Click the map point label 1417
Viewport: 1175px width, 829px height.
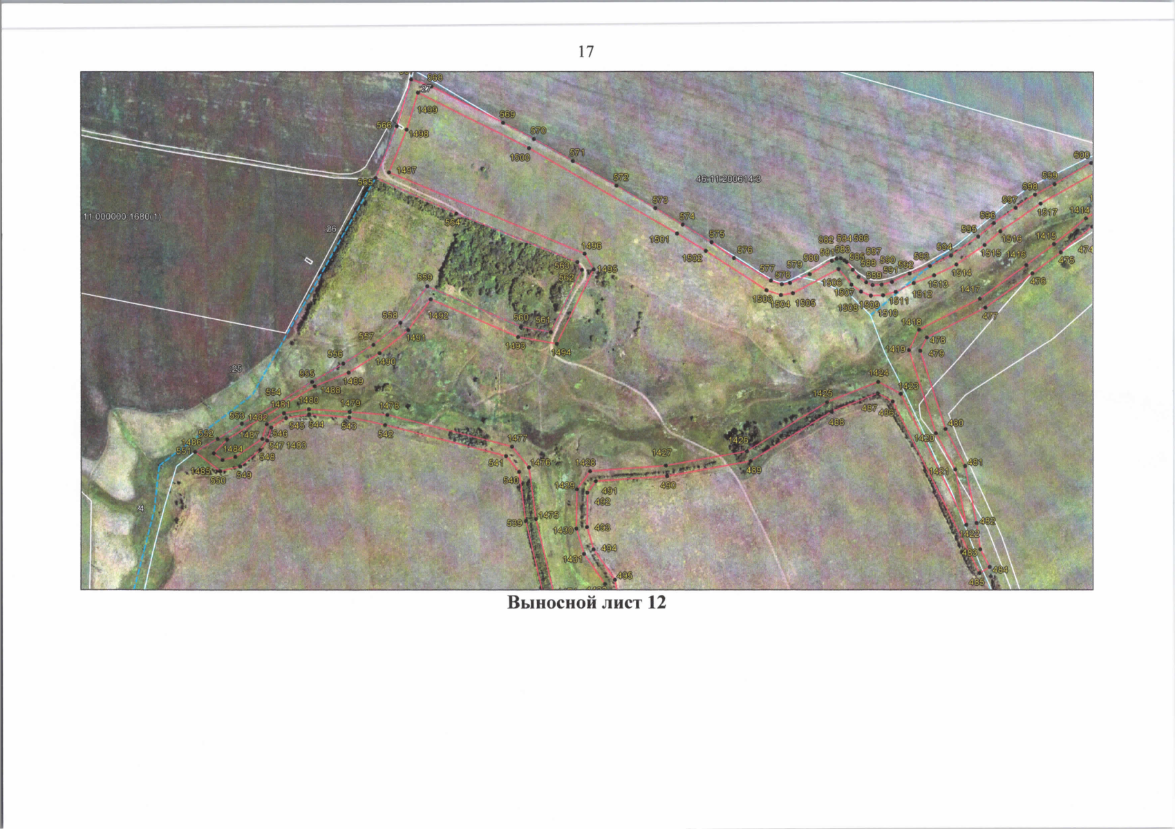pos(969,289)
